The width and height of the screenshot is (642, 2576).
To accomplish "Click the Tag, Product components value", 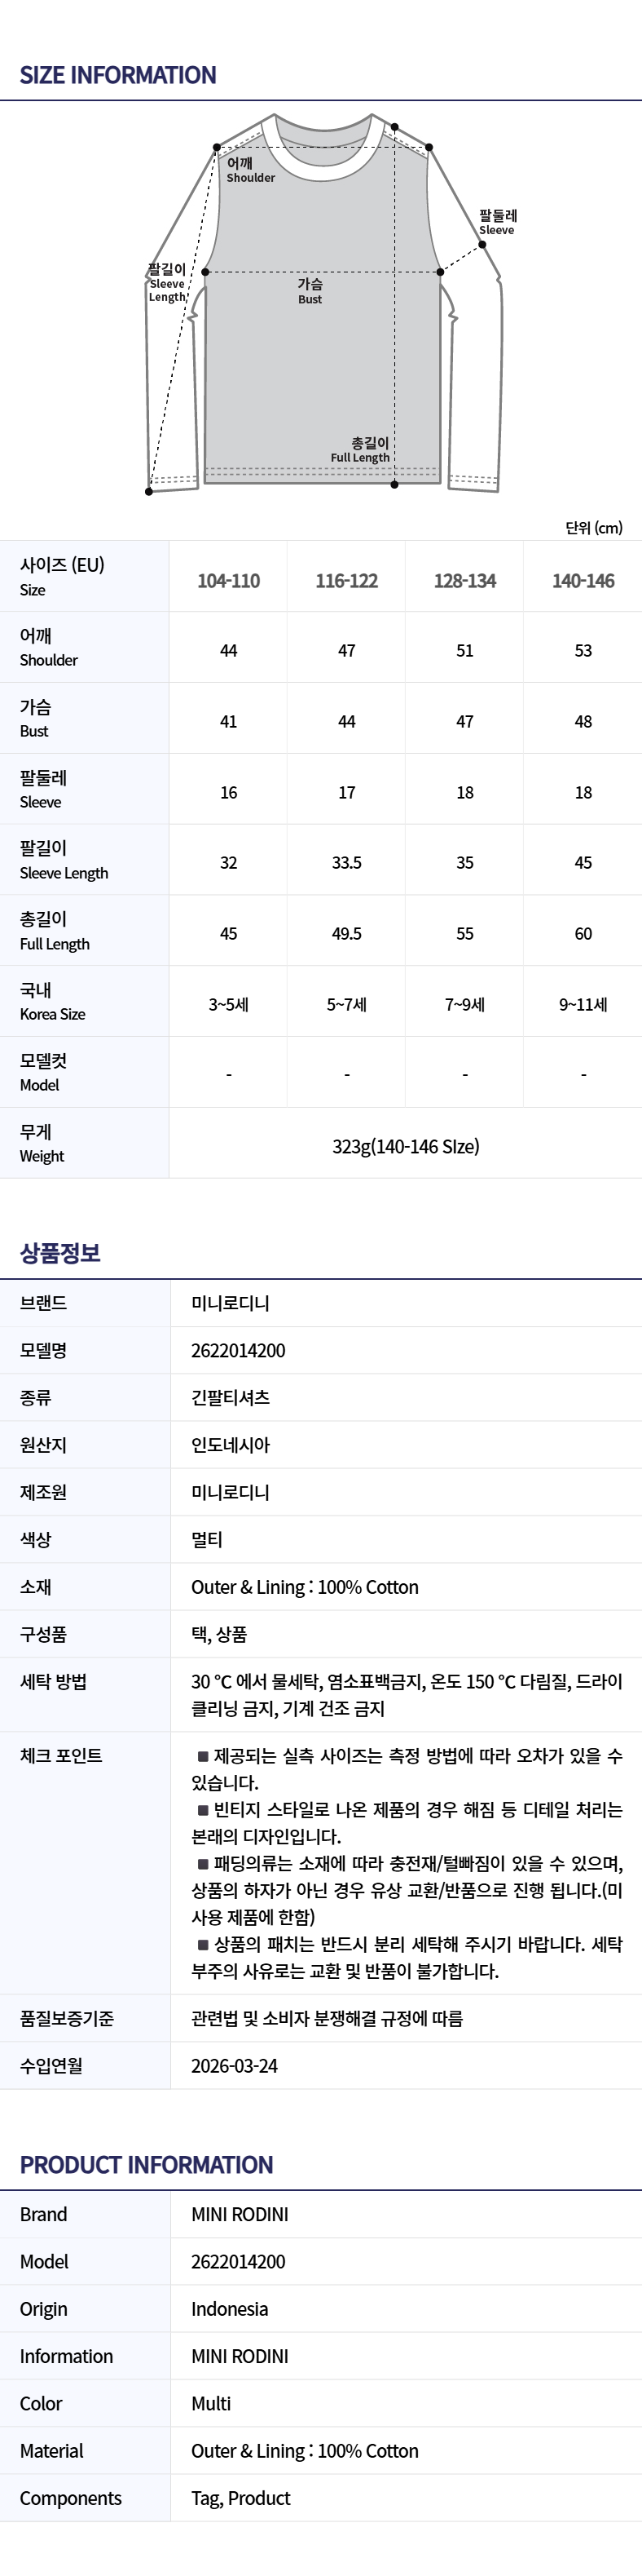I will click(x=240, y=2498).
